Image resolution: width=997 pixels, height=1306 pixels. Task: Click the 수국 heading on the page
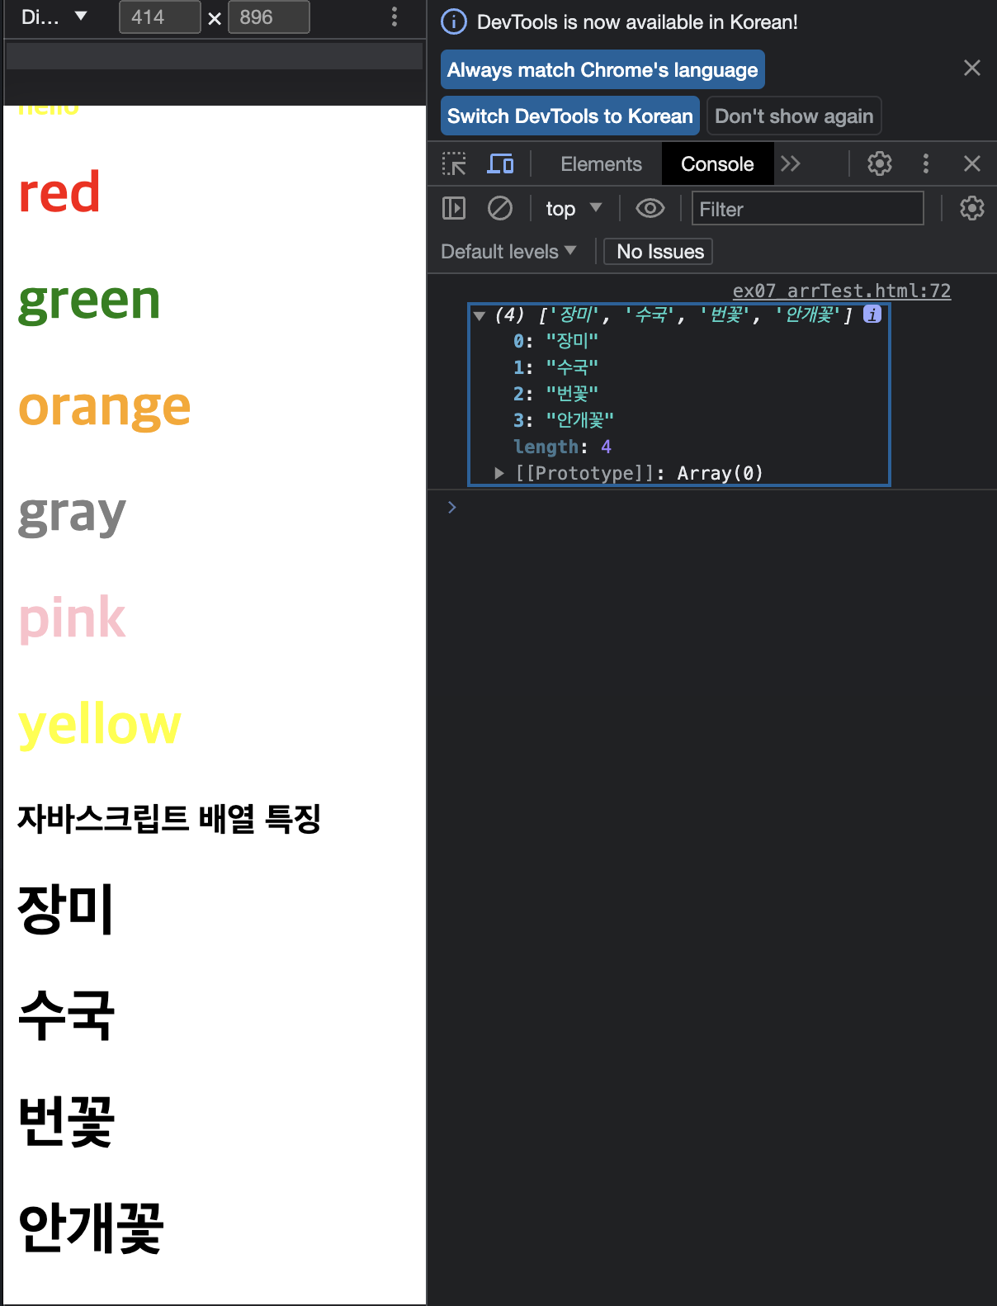click(x=66, y=1015)
